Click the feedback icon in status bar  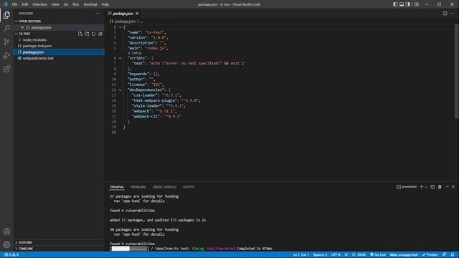tap(445, 255)
